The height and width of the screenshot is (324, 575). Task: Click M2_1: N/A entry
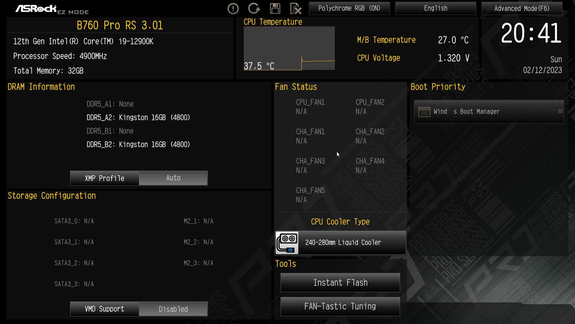(199, 221)
